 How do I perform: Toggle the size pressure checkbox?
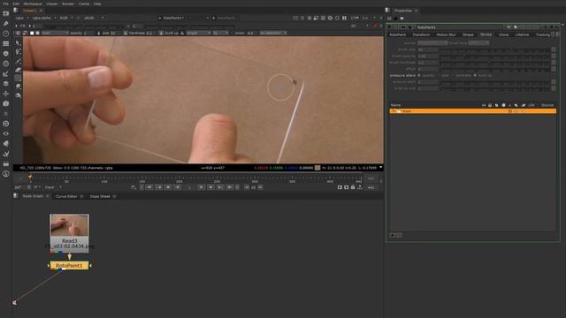tap(439, 75)
